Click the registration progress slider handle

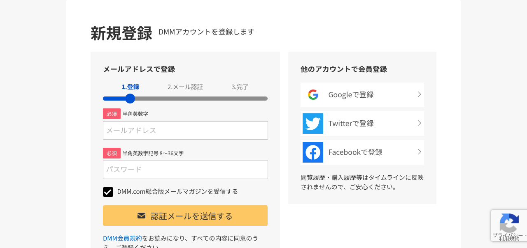130,98
